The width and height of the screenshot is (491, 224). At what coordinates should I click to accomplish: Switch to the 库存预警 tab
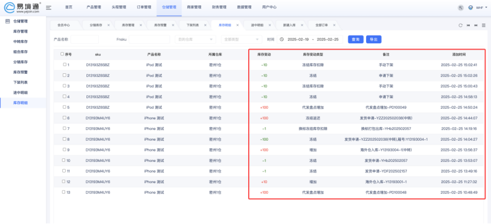click(161, 25)
